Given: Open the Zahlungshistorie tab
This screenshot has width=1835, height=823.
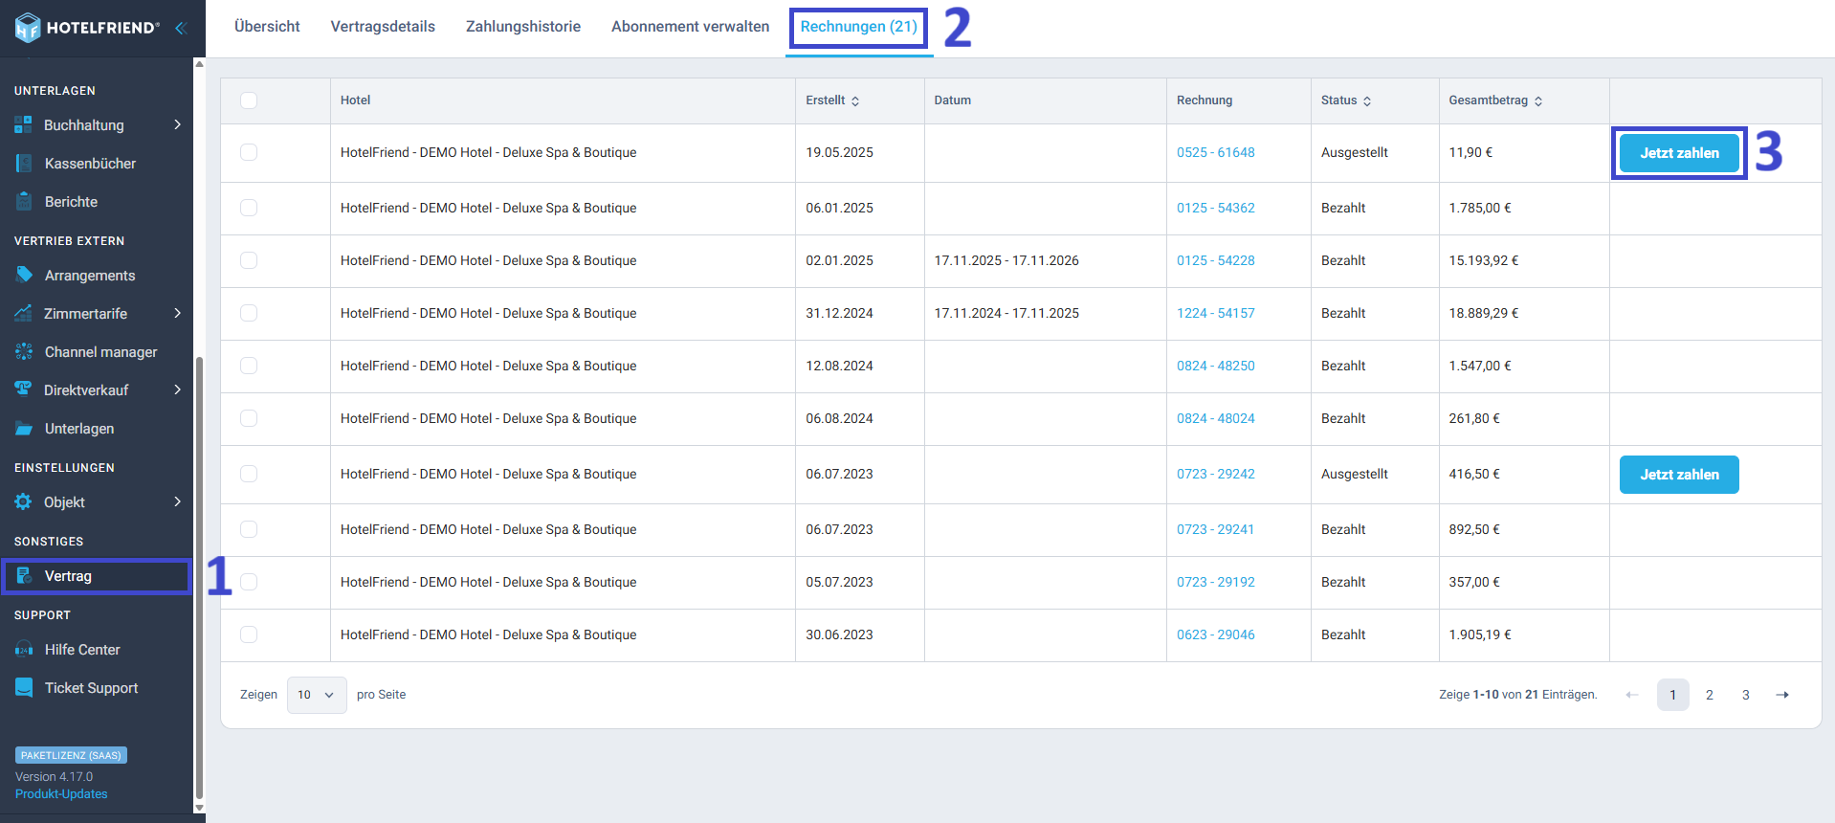Looking at the screenshot, I should (x=523, y=27).
